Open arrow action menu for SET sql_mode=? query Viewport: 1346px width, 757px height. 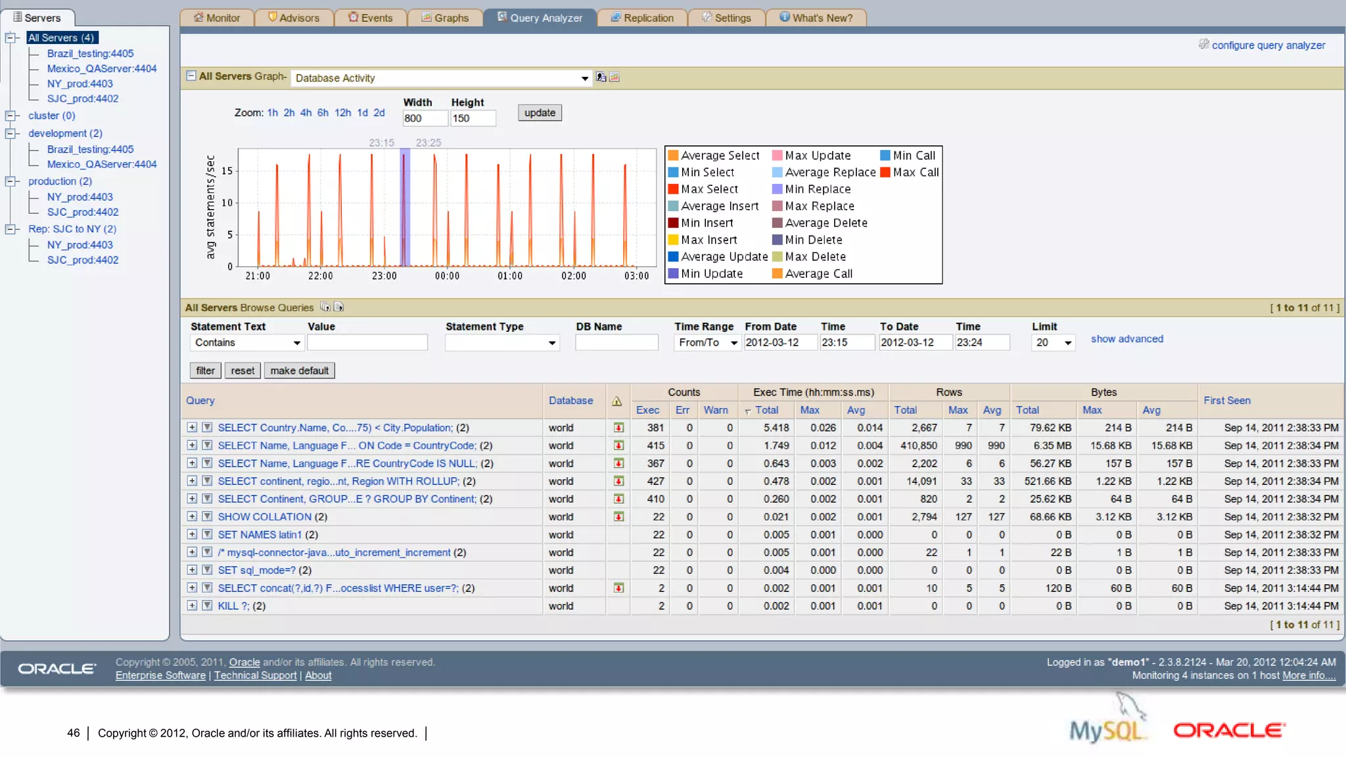(x=207, y=570)
